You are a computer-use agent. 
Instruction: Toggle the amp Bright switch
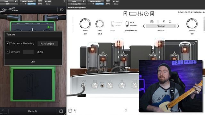pyautogui.click(x=102, y=86)
